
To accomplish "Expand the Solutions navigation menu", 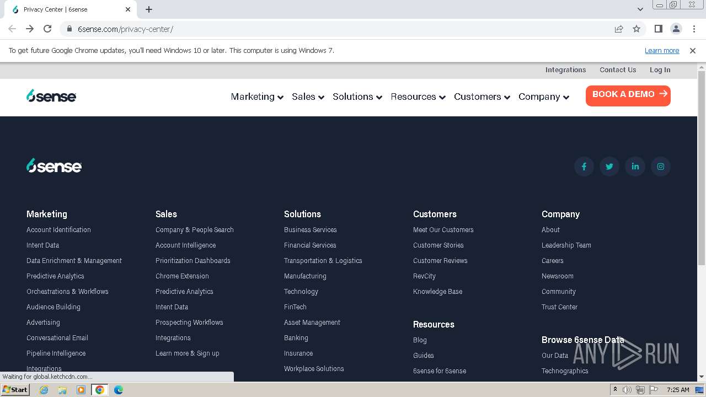I will coord(357,96).
